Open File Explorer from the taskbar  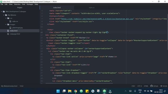pyautogui.click(x=70, y=91)
